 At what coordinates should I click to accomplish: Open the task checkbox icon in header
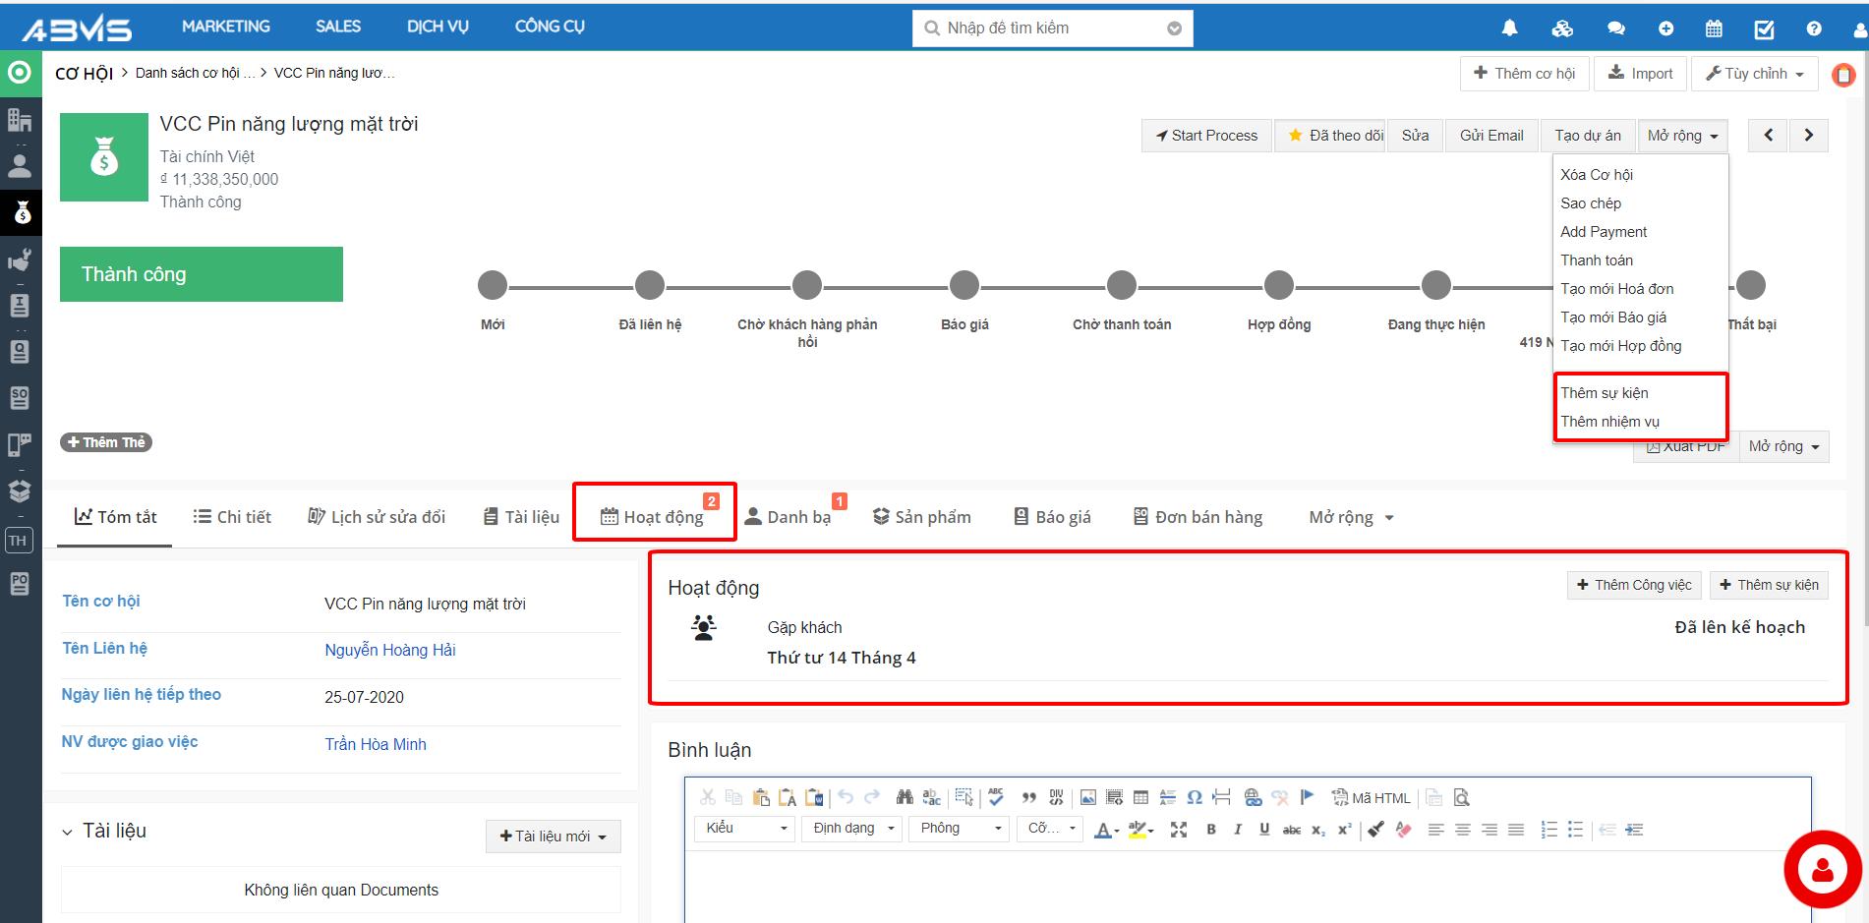click(1765, 29)
